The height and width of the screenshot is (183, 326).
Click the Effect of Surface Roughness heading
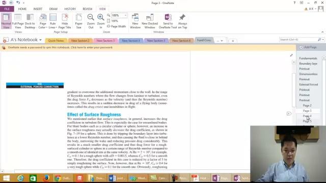pos(94,114)
